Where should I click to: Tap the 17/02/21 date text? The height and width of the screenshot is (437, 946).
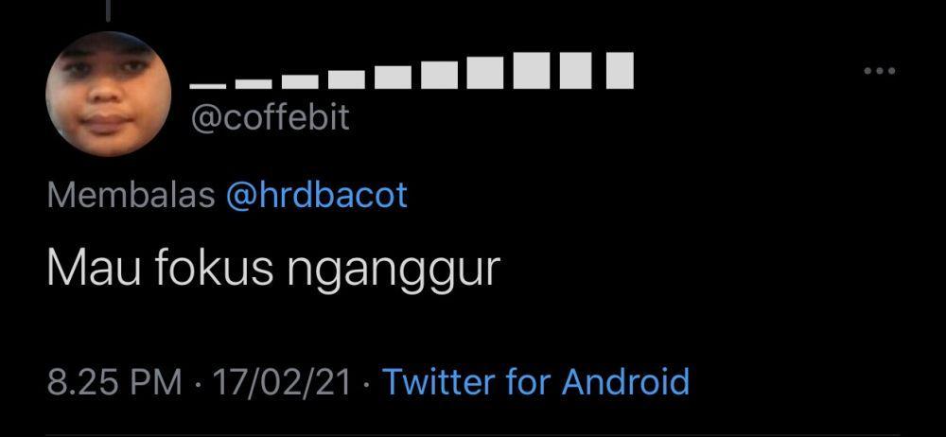pos(282,381)
